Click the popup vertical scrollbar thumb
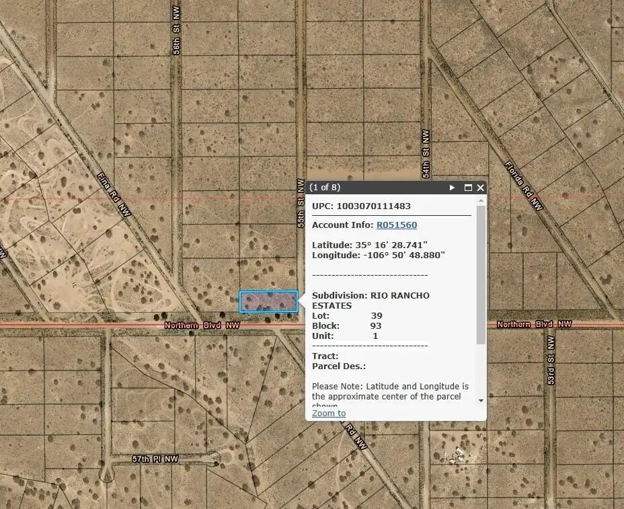 click(481, 276)
